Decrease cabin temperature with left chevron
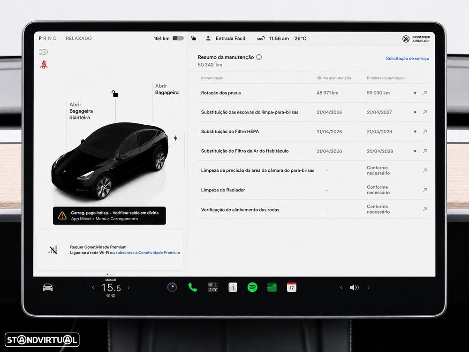This screenshot has width=469, height=352. [93, 288]
